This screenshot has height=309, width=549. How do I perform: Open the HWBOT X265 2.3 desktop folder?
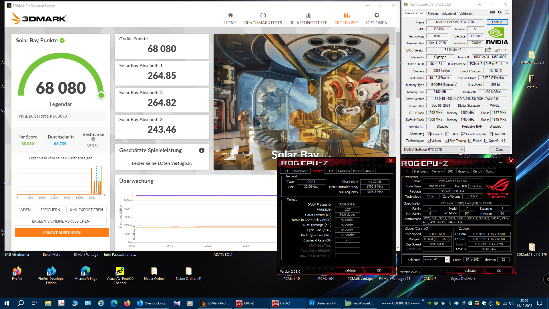[x=532, y=57]
